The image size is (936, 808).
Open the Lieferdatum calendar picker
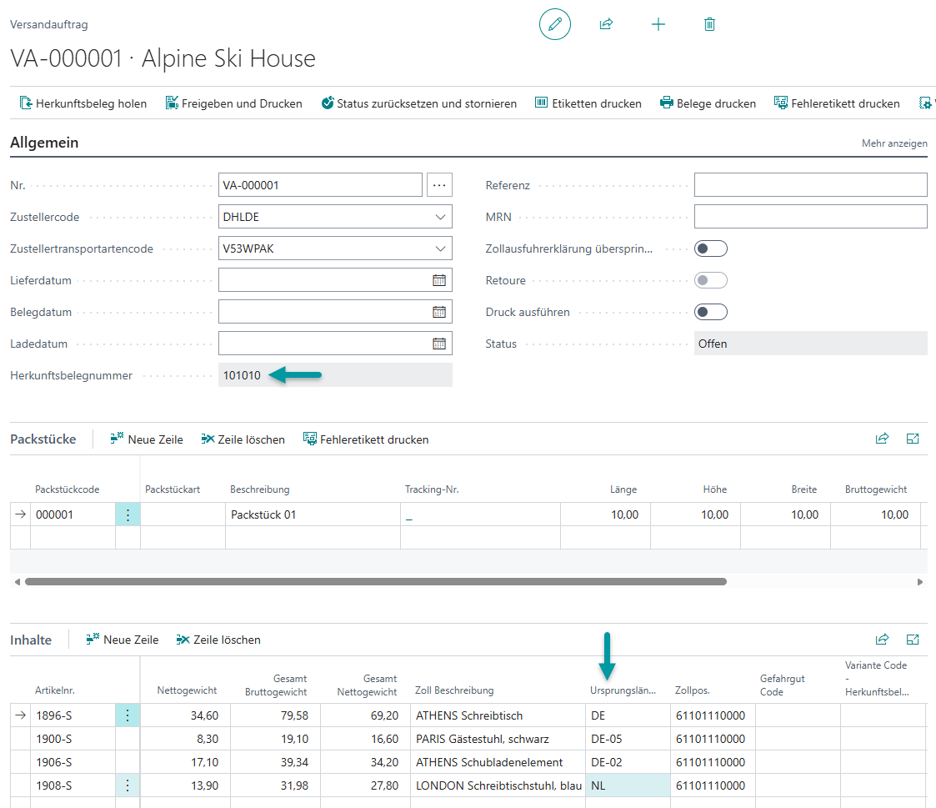[x=439, y=280]
